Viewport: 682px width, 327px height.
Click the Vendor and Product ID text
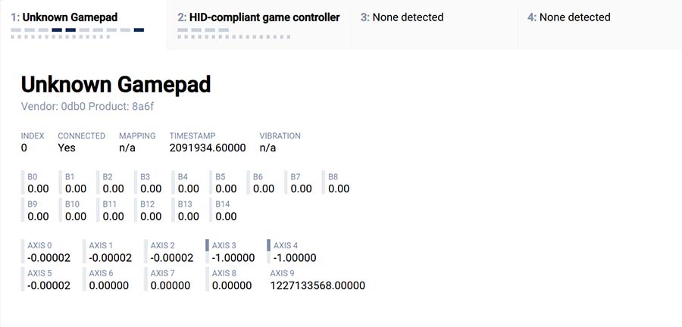click(x=97, y=107)
